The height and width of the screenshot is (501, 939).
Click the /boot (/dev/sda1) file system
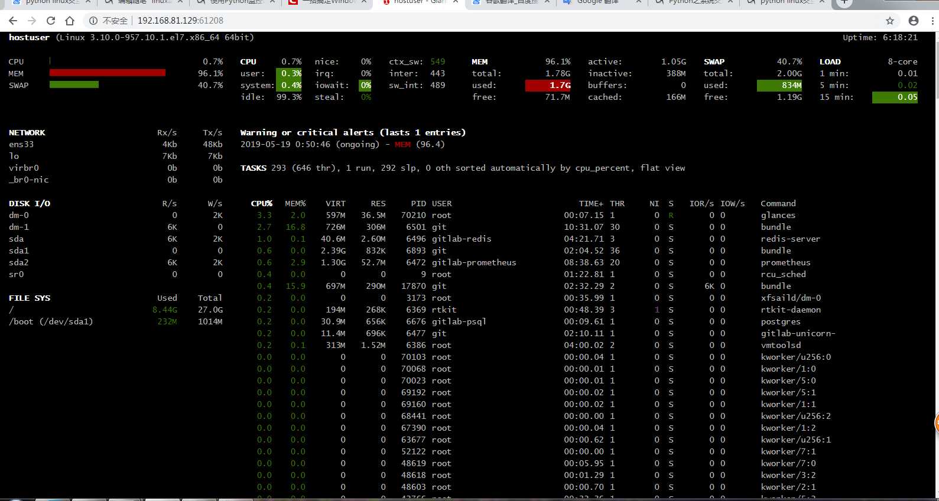coord(51,321)
